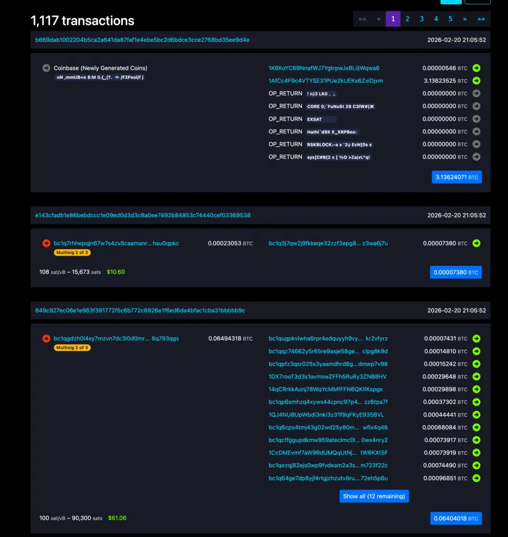Open output address 1DX7rooT3d3s1avmswZFFh5RuRy3ZNB8HV
The width and height of the screenshot is (508, 537).
pyautogui.click(x=327, y=377)
